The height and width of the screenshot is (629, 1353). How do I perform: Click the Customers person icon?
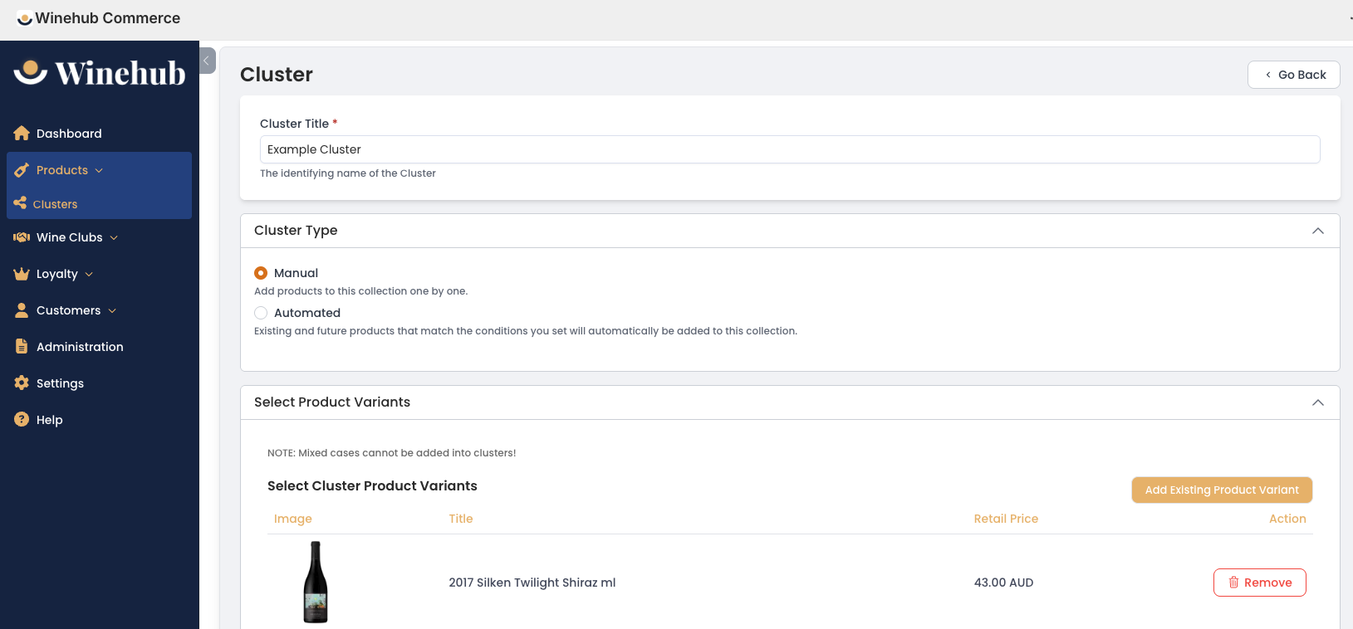pos(22,310)
